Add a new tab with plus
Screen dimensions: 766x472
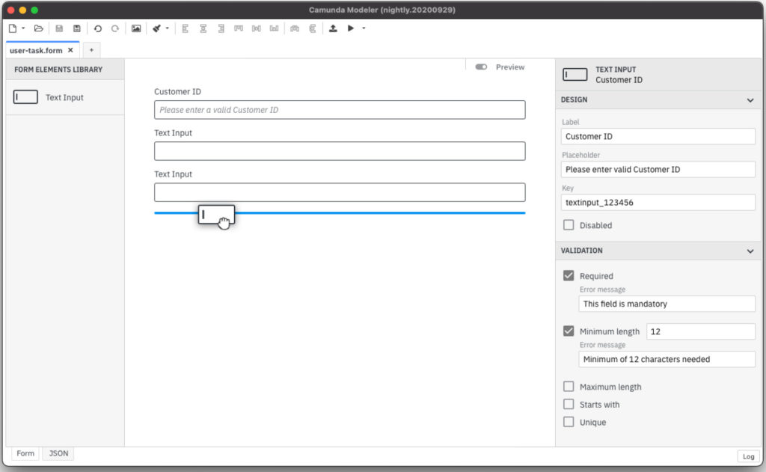click(91, 50)
